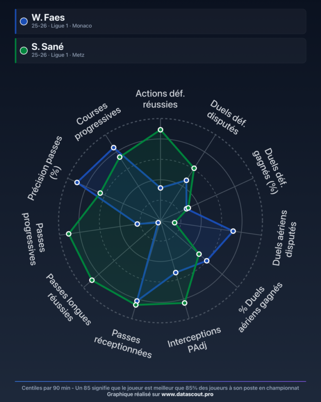This screenshot has width=321, height=402.
Task: Select the W. Faes player card
Action: 161,21
